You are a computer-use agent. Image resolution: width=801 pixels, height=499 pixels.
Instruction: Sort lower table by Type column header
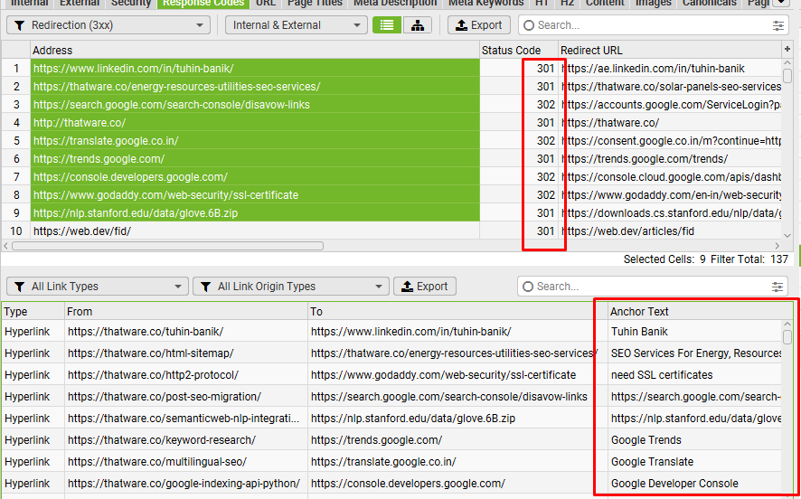33,312
